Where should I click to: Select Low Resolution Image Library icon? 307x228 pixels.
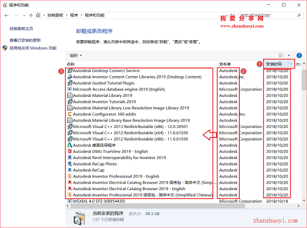(x=70, y=108)
